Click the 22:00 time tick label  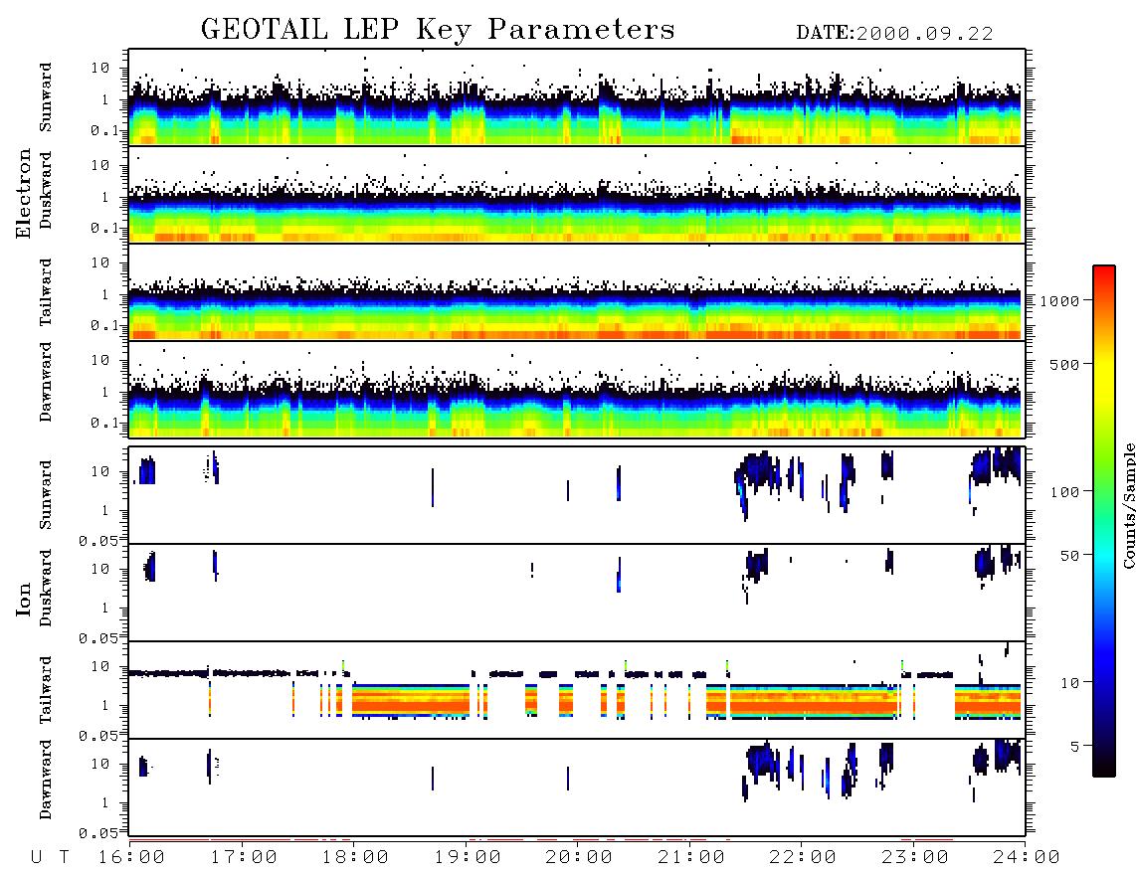(804, 858)
